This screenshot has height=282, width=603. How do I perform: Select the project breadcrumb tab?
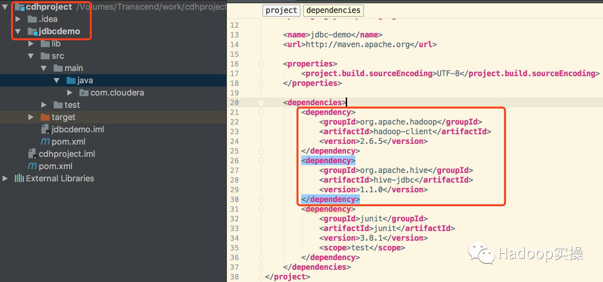tap(281, 10)
